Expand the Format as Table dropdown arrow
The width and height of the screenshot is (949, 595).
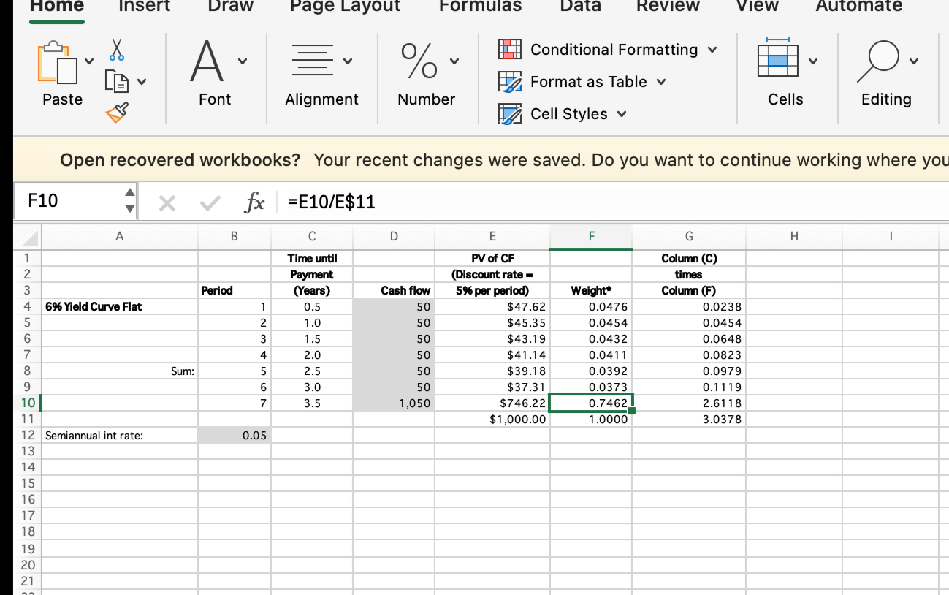[661, 82]
